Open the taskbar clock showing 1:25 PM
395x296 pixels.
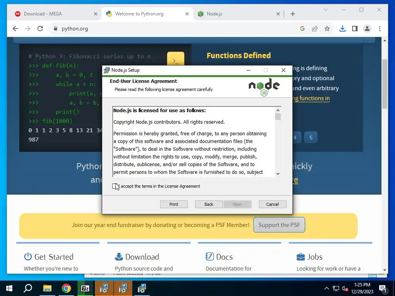click(x=362, y=288)
